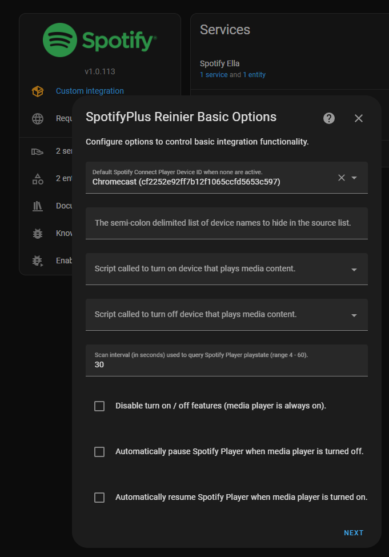Click the globe icon in sidebar
Viewport: 389px width, 557px height.
(38, 119)
